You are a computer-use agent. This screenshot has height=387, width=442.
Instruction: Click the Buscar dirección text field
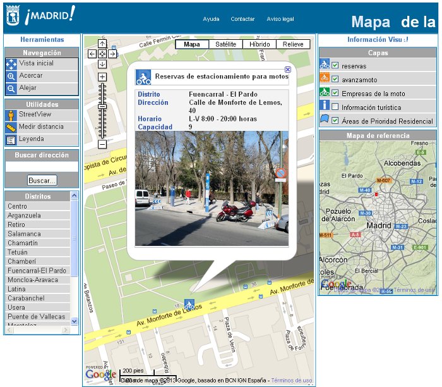point(42,166)
